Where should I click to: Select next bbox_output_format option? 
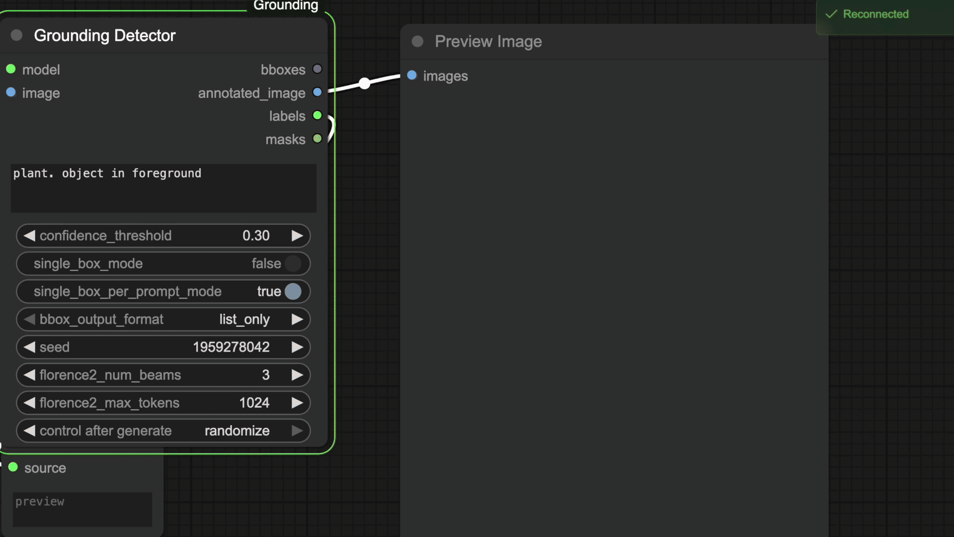pos(297,319)
